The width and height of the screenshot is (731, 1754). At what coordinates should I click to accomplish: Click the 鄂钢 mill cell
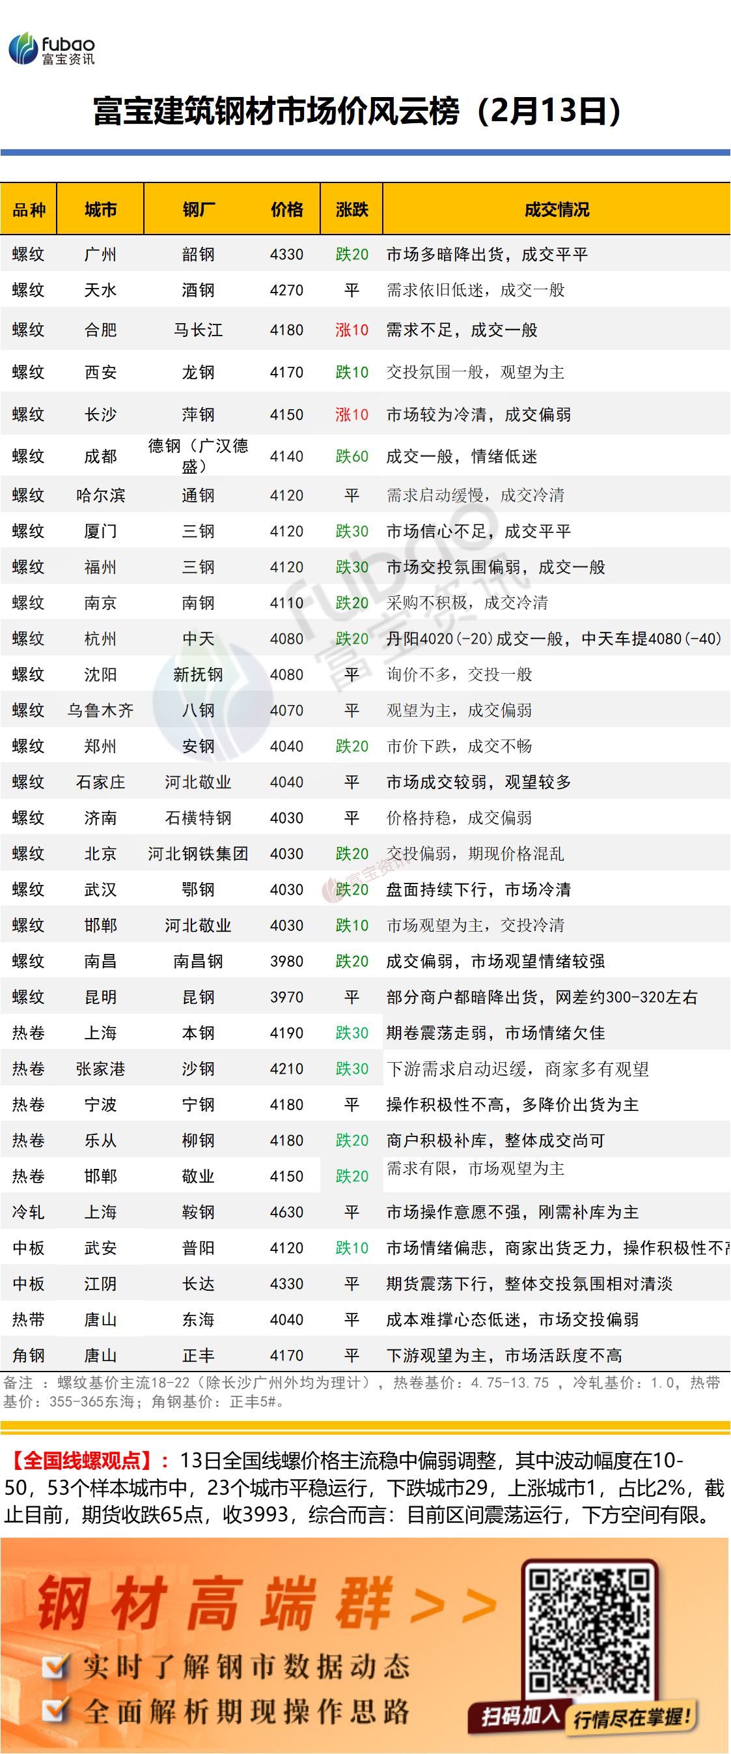tap(199, 890)
